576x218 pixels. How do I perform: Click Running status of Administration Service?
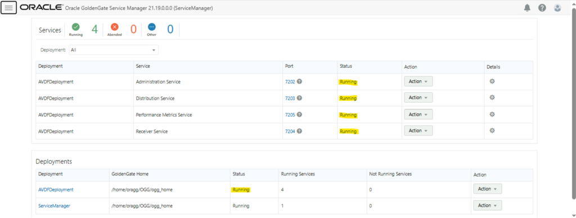click(x=348, y=82)
